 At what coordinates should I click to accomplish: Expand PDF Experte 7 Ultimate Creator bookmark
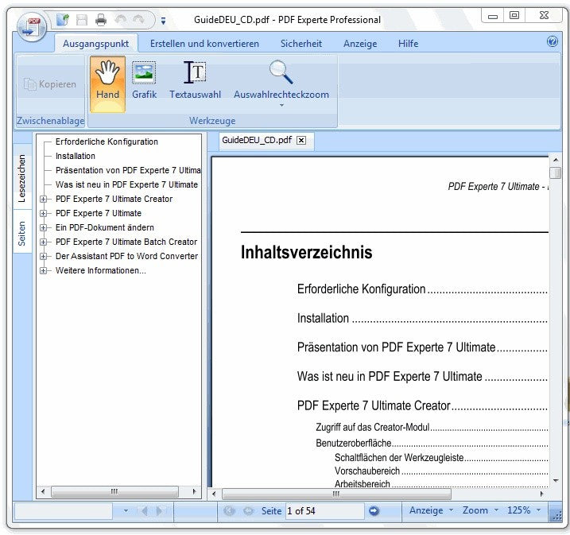click(43, 200)
